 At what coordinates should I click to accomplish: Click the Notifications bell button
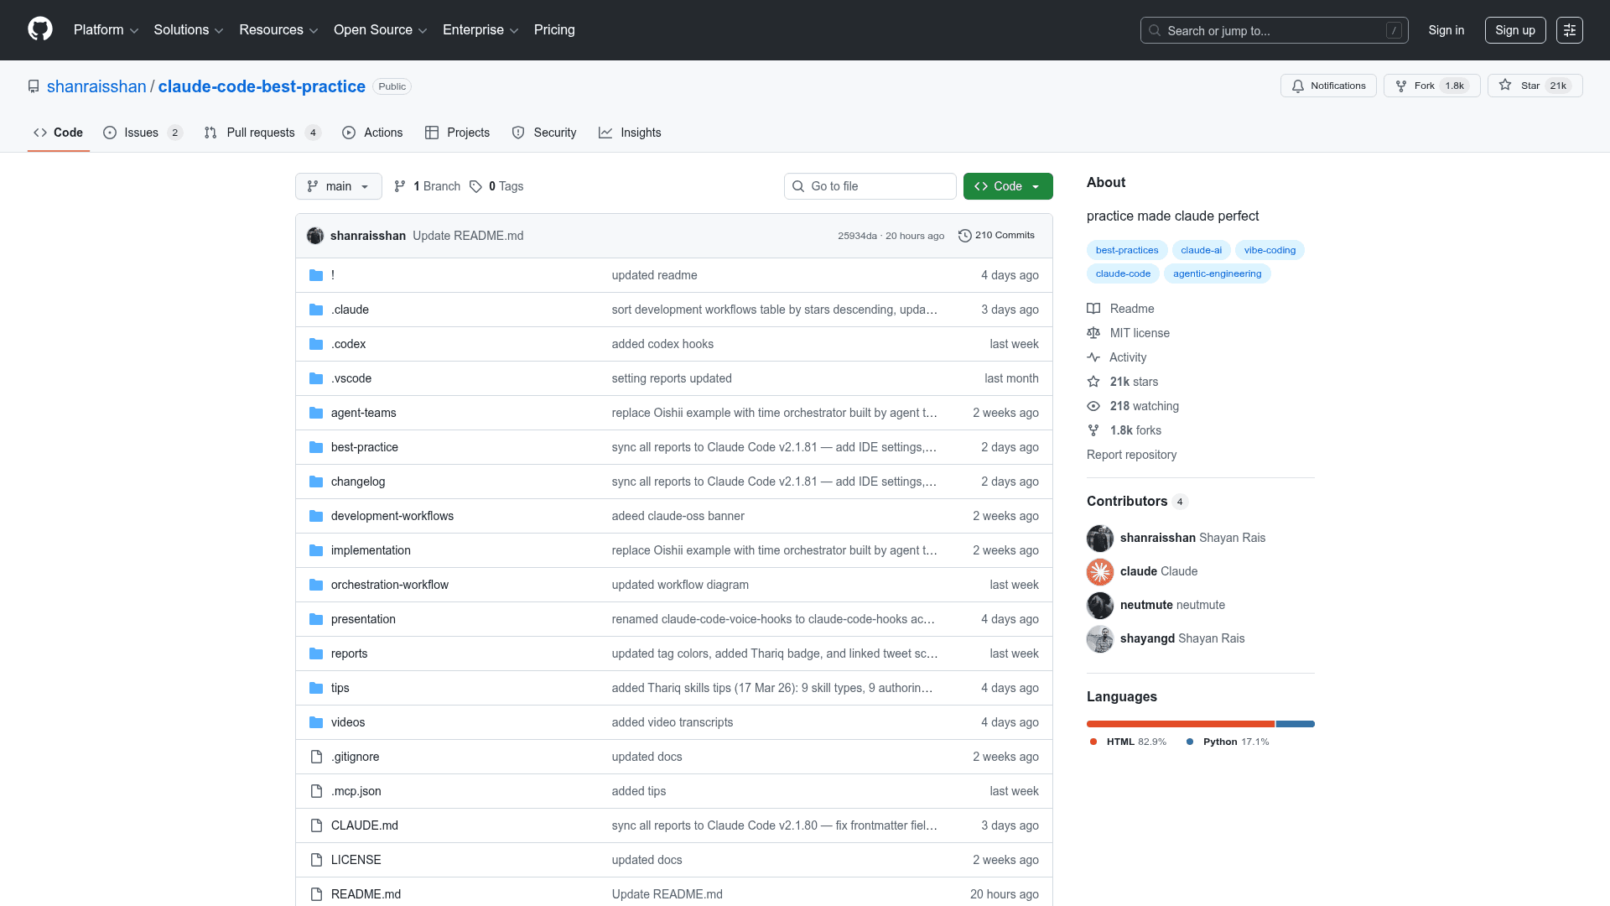pos(1328,86)
